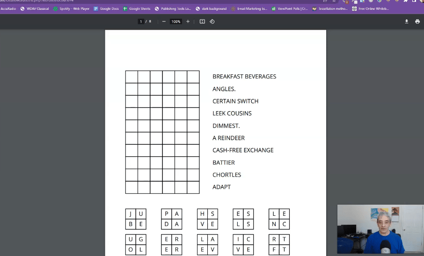Open the Google Docs bookmark
Viewport: 424px width, 256px height.
[x=106, y=8]
